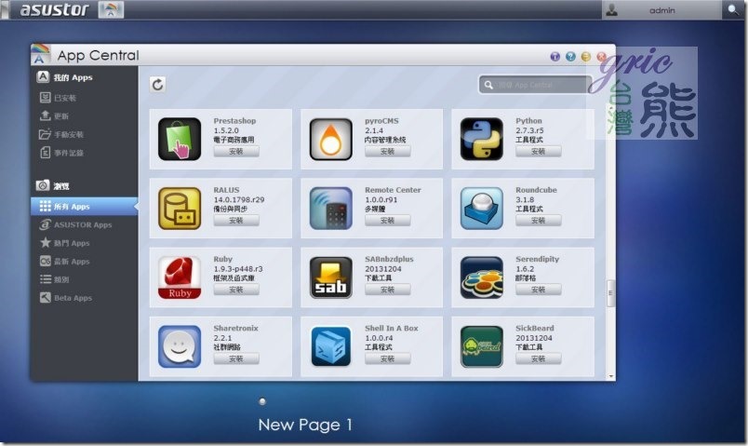
Task: Open the manual install sidebar item
Action: tap(84, 135)
